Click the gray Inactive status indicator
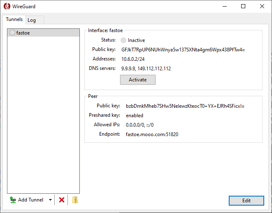Image resolution: width=272 pixels, height=213 pixels. pos(123,40)
